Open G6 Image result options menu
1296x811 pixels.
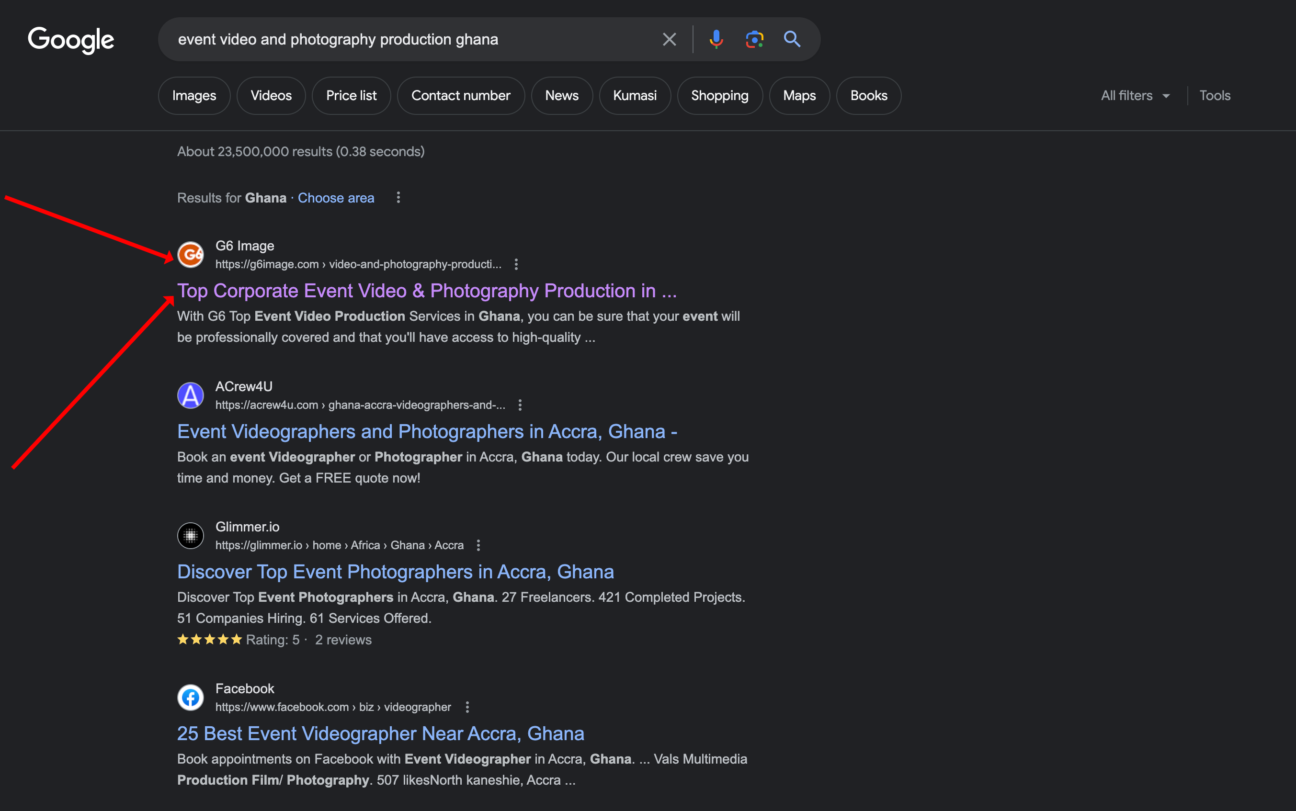coord(516,264)
